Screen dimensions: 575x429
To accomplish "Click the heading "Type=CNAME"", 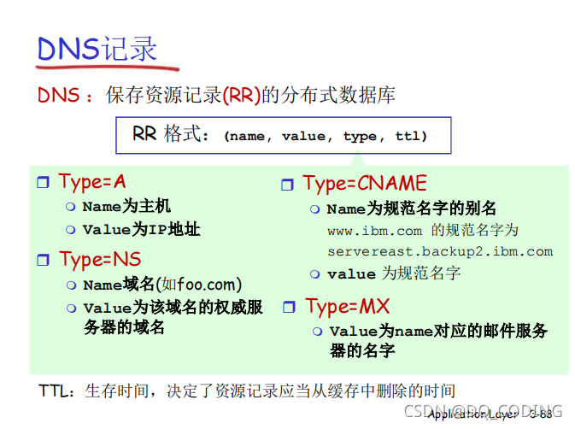I will 365,184.
